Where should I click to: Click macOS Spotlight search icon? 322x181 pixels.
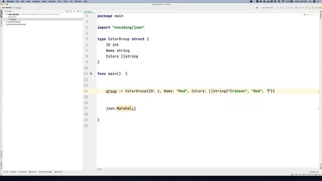pos(310,2)
